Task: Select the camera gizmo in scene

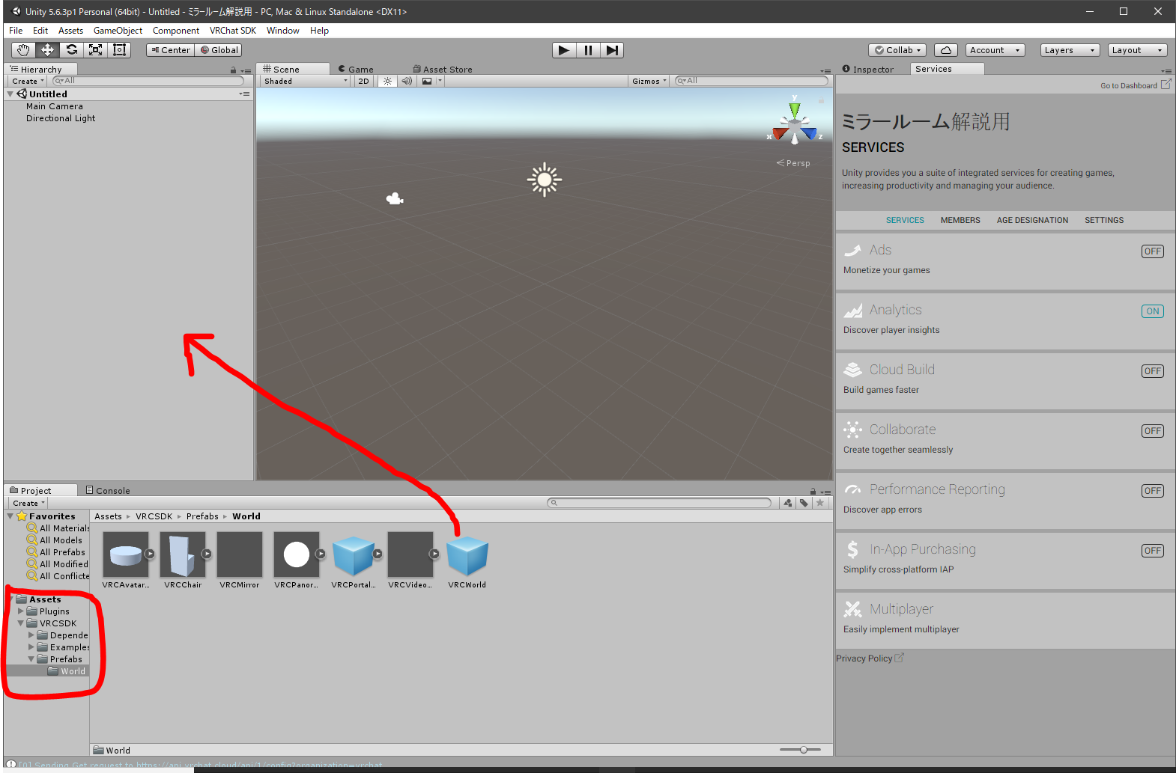Action: tap(395, 198)
